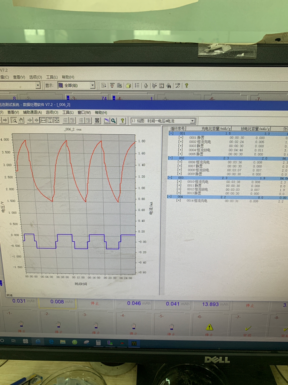
Task: Open the calculator icon in Windows taskbar
Action: click(98, 343)
